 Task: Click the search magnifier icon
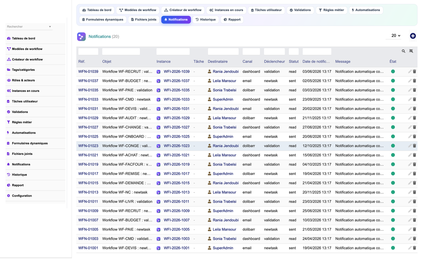[x=404, y=51]
